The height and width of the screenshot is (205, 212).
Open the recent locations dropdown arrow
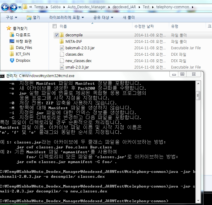click(x=20, y=7)
